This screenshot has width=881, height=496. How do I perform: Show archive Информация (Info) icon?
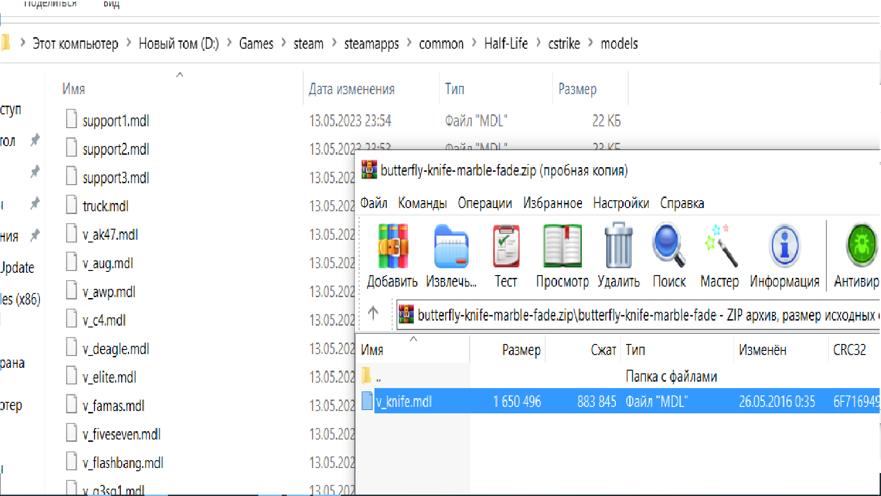pos(784,247)
